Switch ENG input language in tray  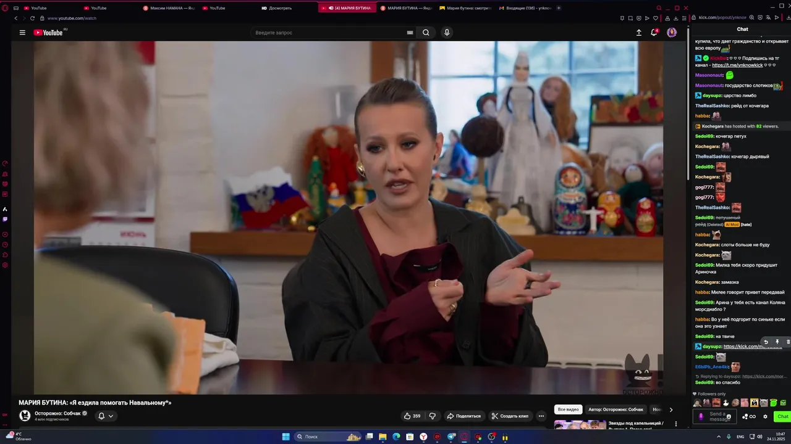[740, 437]
